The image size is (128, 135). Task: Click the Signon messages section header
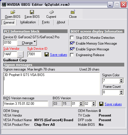64,65
